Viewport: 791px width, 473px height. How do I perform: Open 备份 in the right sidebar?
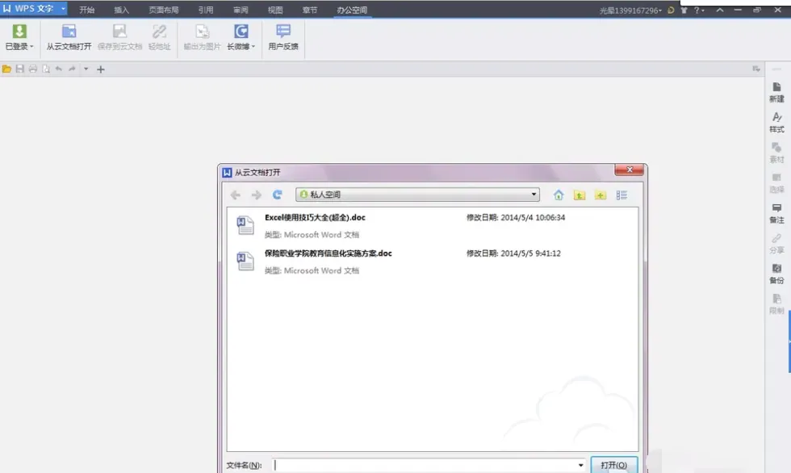[776, 274]
